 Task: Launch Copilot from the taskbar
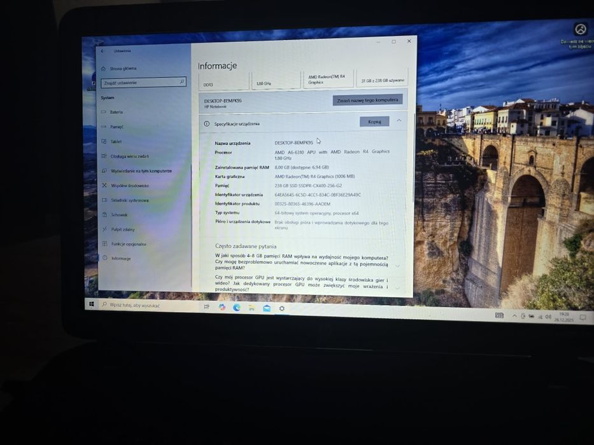tap(222, 307)
